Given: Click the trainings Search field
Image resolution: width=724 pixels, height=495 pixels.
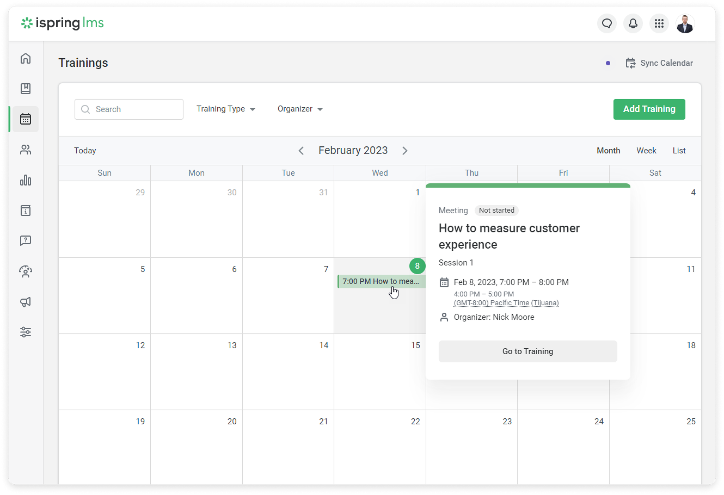Looking at the screenshot, I should coord(129,109).
